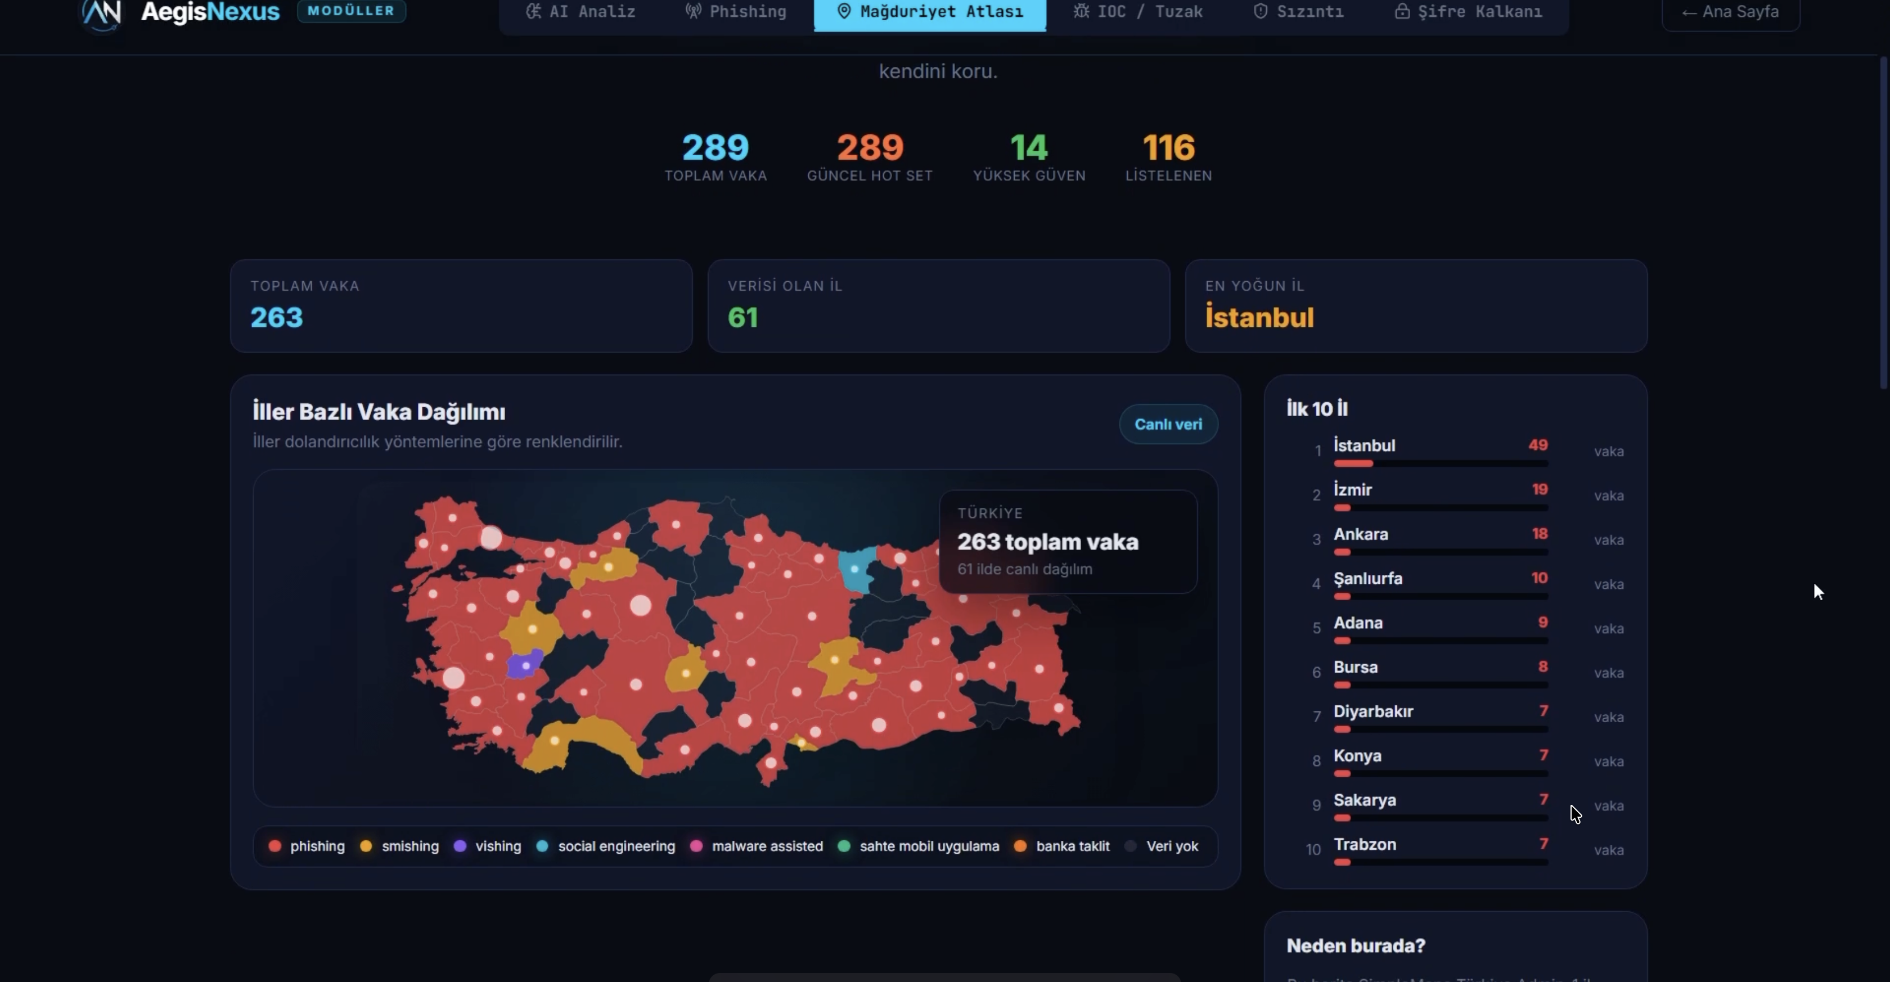The width and height of the screenshot is (1890, 982).
Task: Click the blue social engineering province
Action: point(855,569)
